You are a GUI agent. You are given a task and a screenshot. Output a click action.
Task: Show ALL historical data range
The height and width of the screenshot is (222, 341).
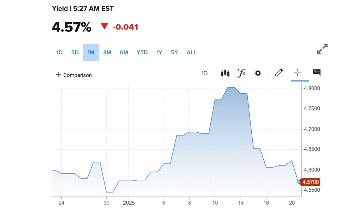pyautogui.click(x=191, y=52)
